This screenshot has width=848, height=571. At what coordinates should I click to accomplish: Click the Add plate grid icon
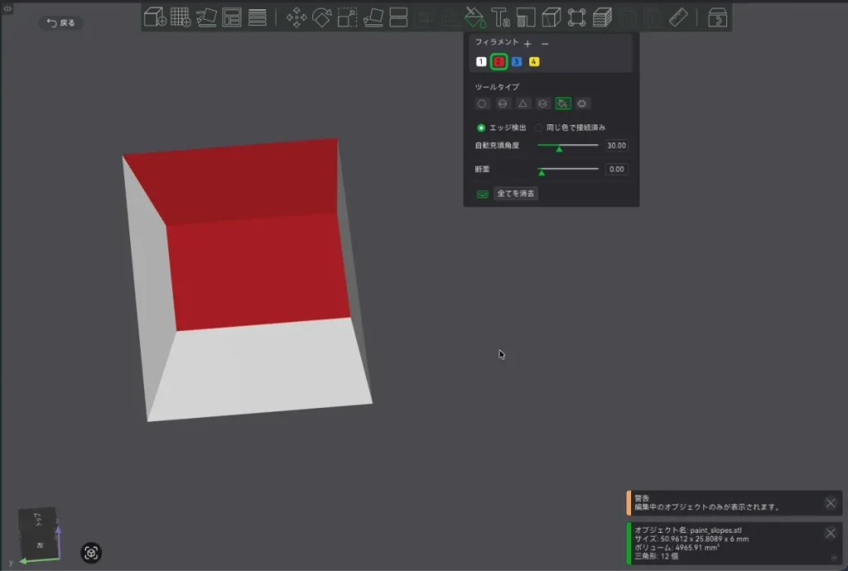[x=181, y=17]
